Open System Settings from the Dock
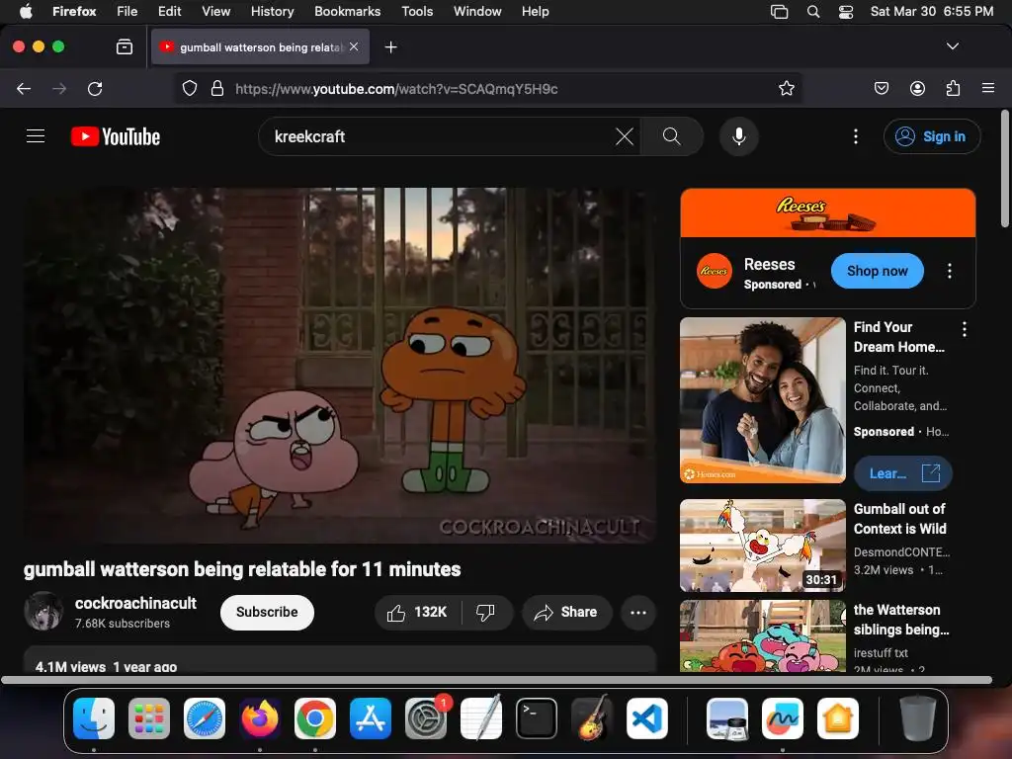Image resolution: width=1012 pixels, height=759 pixels. (426, 718)
